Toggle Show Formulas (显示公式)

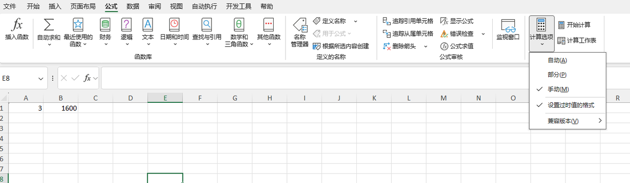tap(457, 21)
